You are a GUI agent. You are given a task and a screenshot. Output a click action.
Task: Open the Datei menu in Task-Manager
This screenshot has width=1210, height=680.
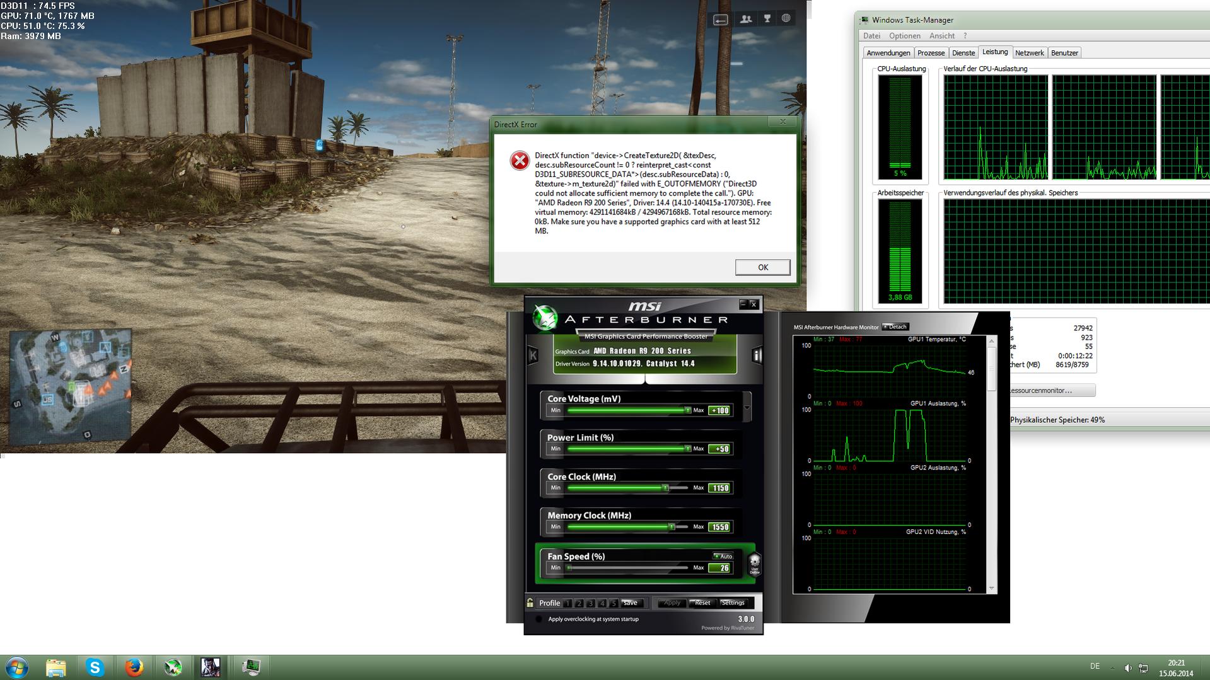click(x=871, y=36)
